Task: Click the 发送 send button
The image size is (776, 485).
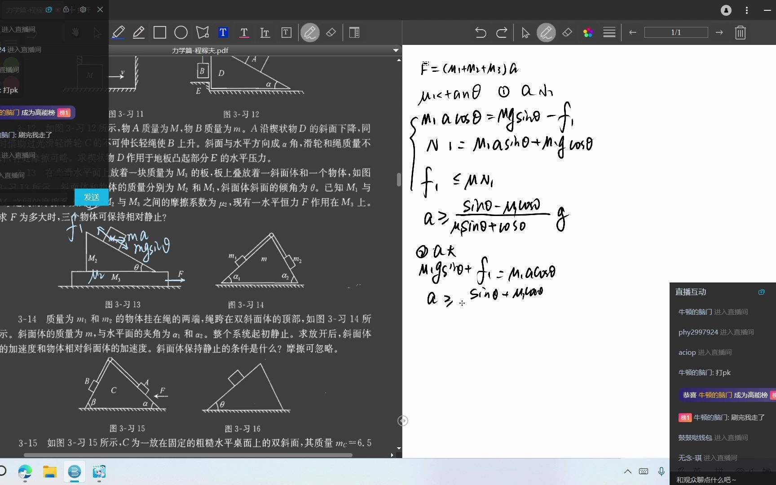Action: 92,197
